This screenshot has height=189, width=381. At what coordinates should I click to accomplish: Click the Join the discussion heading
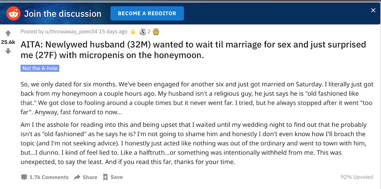[x=63, y=14]
